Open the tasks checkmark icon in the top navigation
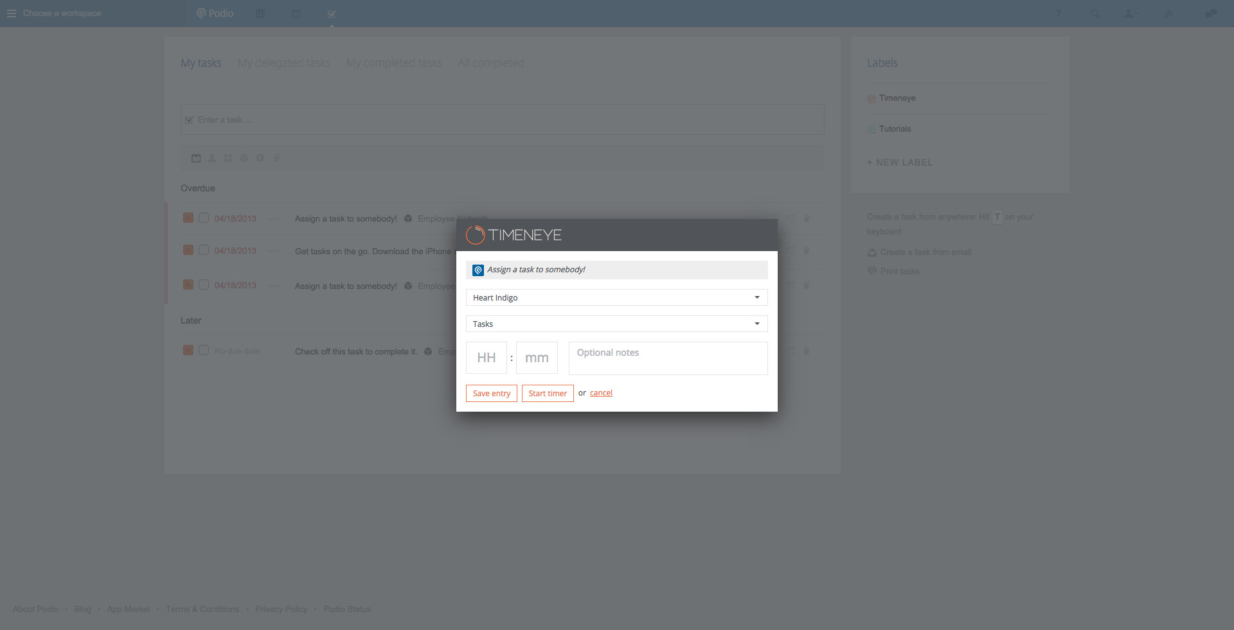The width and height of the screenshot is (1234, 630). [x=332, y=13]
